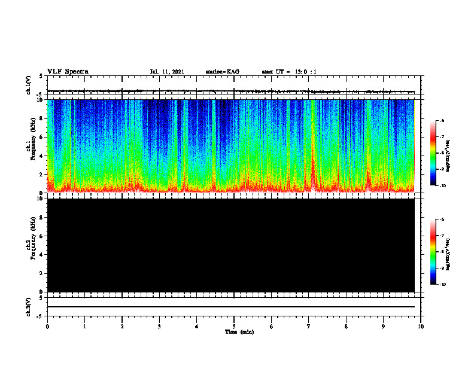The image size is (474, 366).
Task: Click the "ch.3(V)" axis label
Action: pyautogui.click(x=28, y=307)
